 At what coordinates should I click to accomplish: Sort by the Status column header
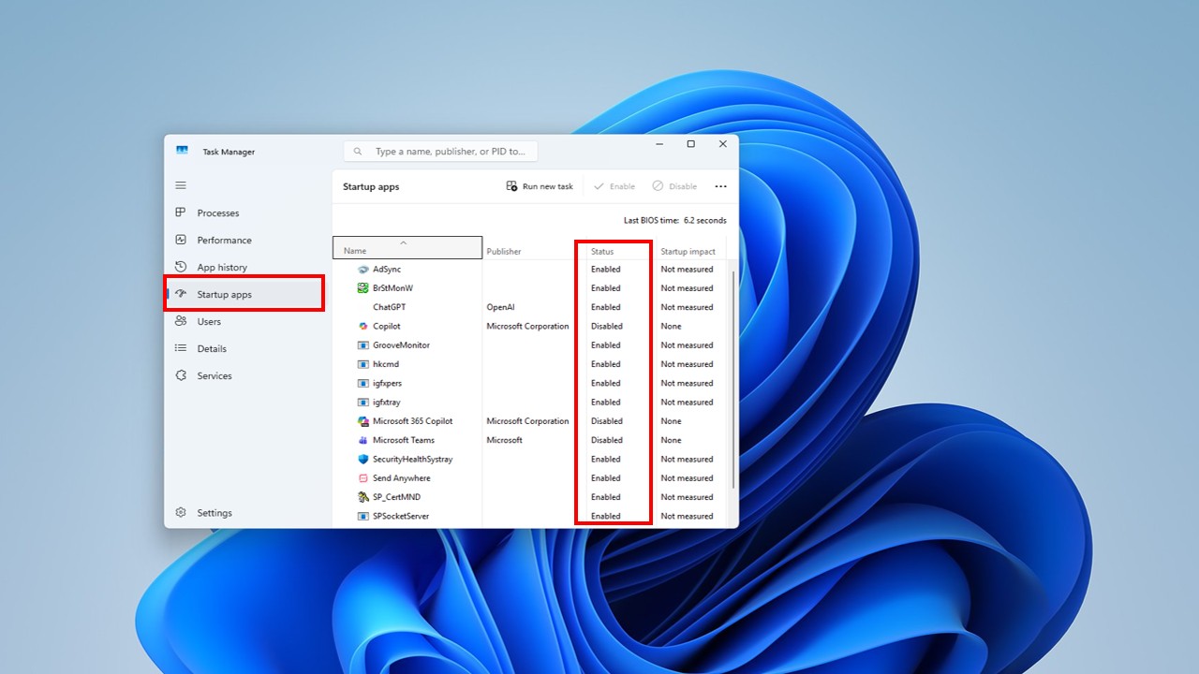[602, 252]
